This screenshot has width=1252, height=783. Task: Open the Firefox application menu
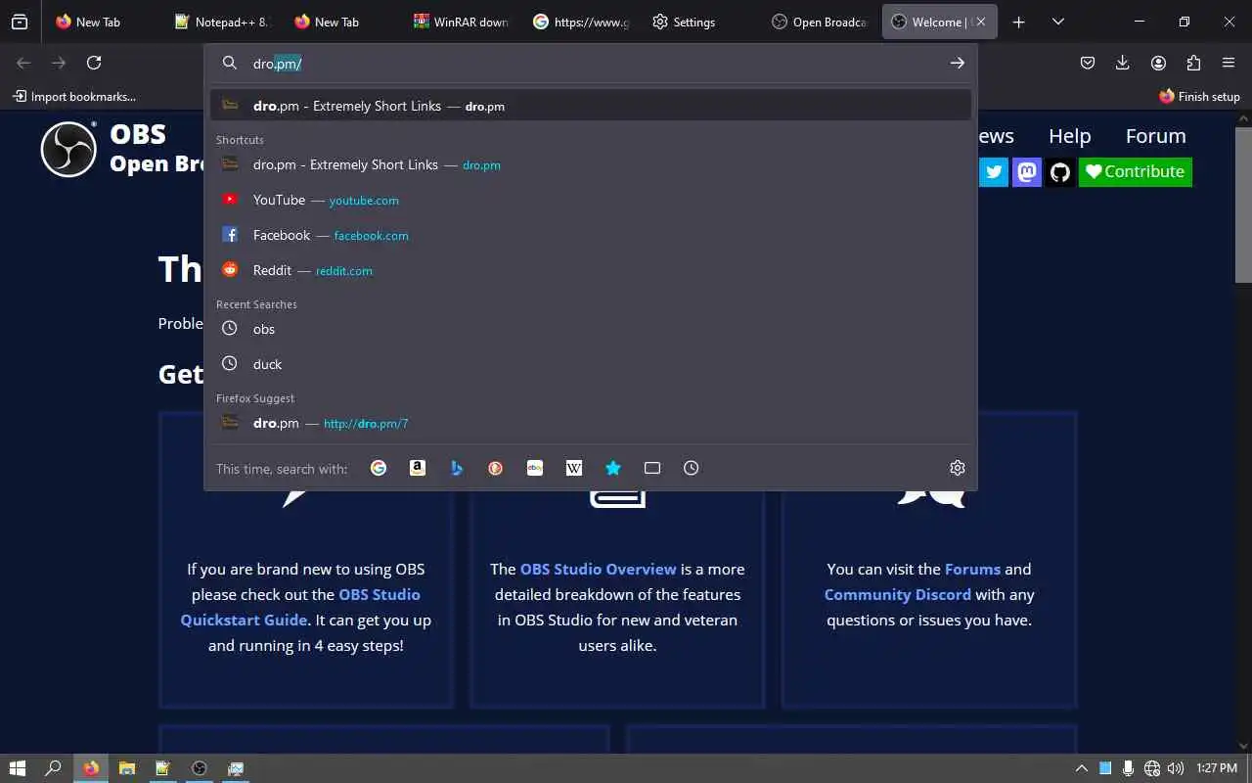click(x=1229, y=63)
